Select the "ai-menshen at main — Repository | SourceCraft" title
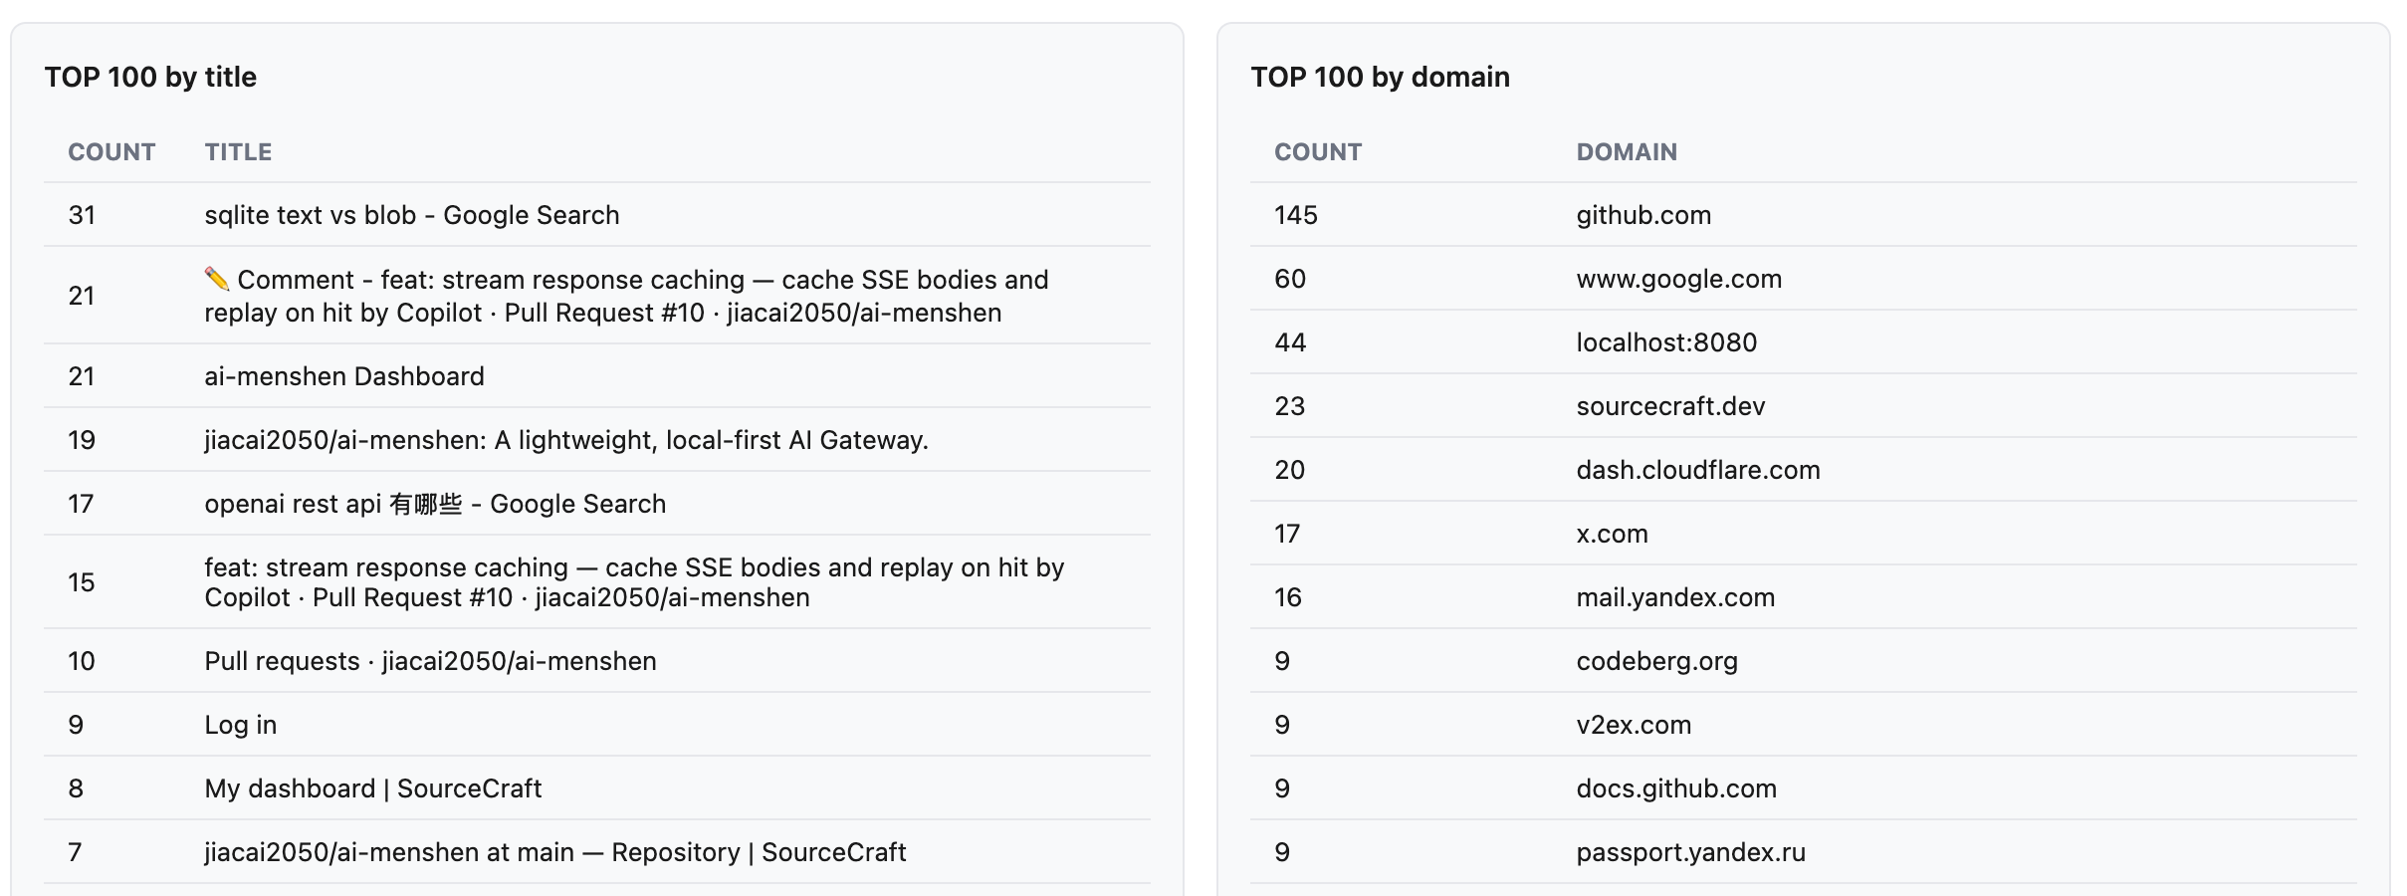The width and height of the screenshot is (2407, 896). click(555, 852)
